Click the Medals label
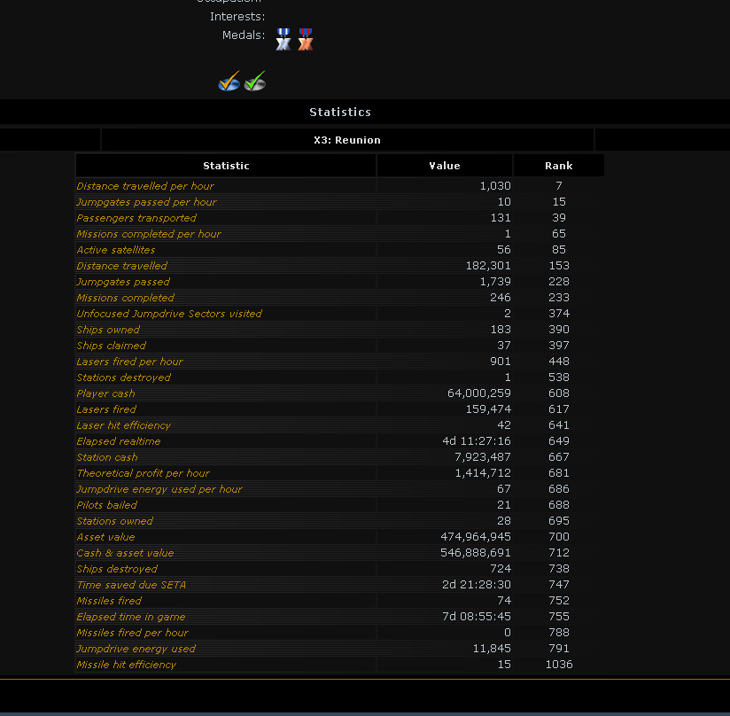 (244, 35)
